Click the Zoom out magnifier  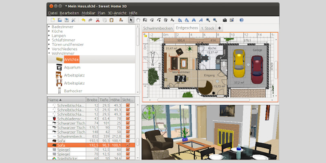click(x=215, y=20)
